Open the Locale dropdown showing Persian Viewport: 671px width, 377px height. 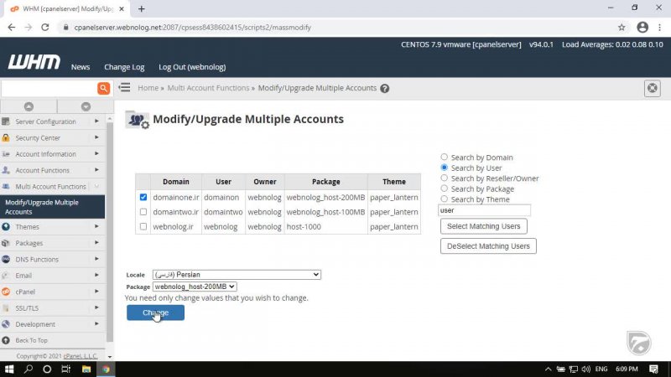pos(237,275)
